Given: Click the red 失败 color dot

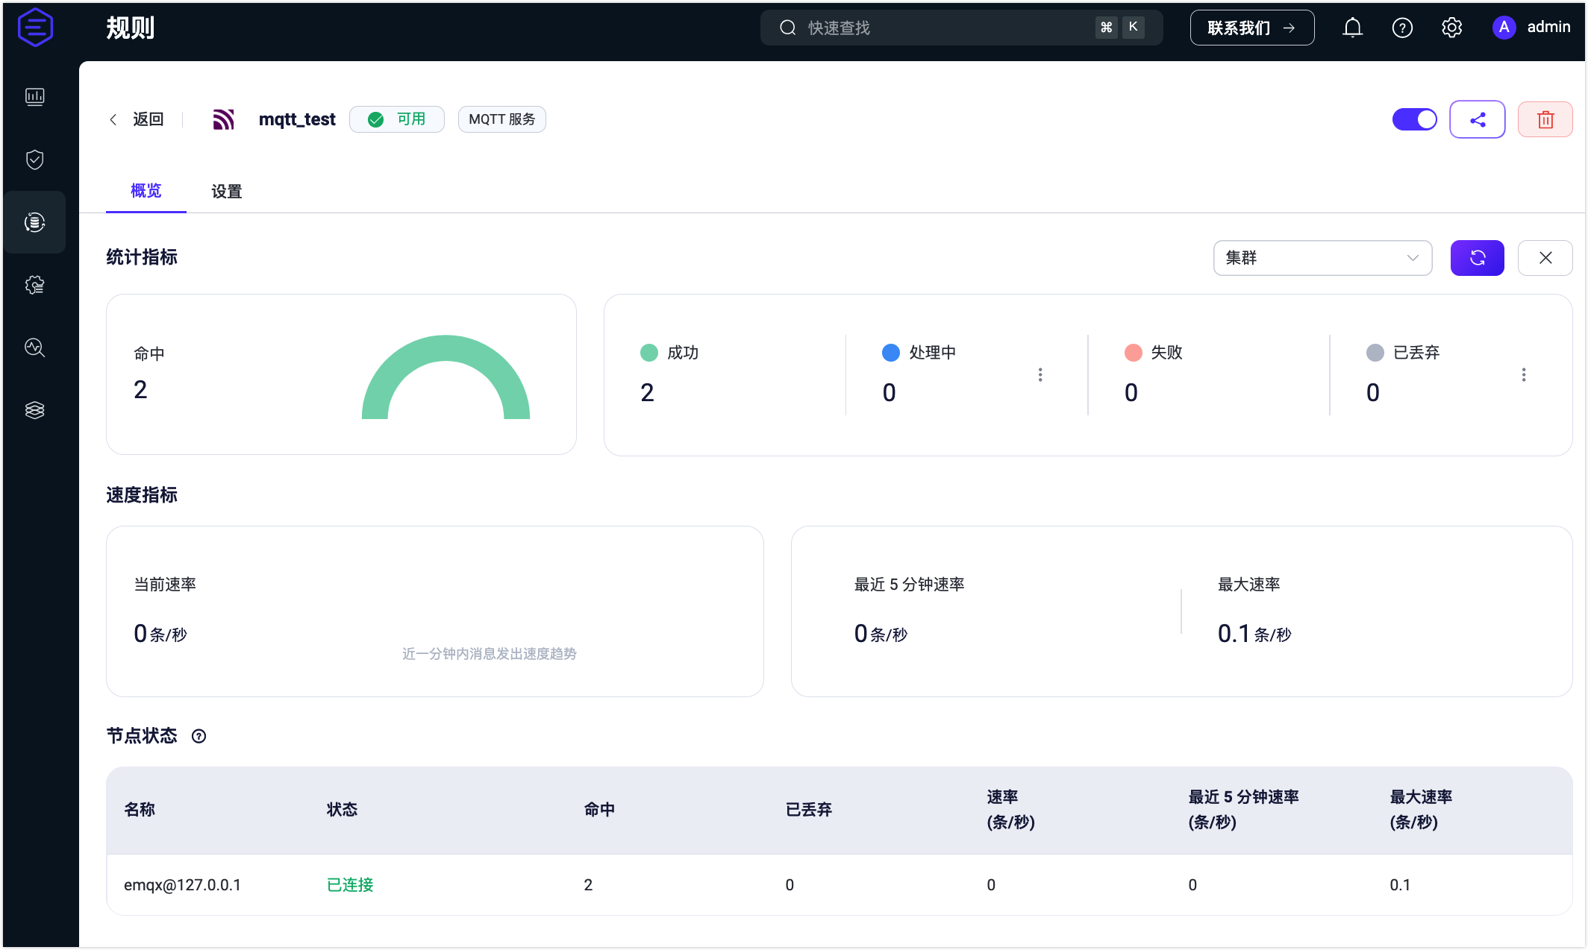Looking at the screenshot, I should click(1134, 353).
